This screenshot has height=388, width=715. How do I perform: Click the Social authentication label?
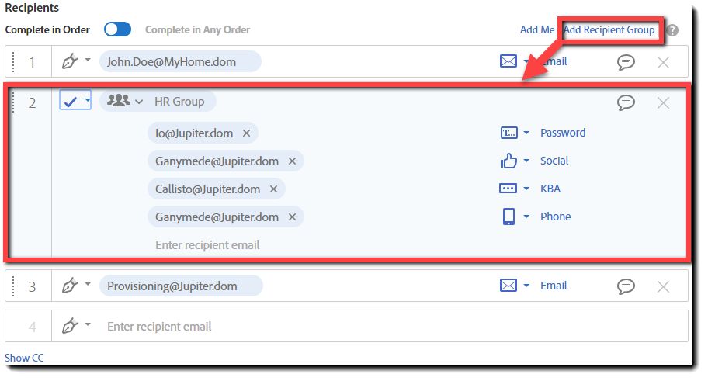554,161
